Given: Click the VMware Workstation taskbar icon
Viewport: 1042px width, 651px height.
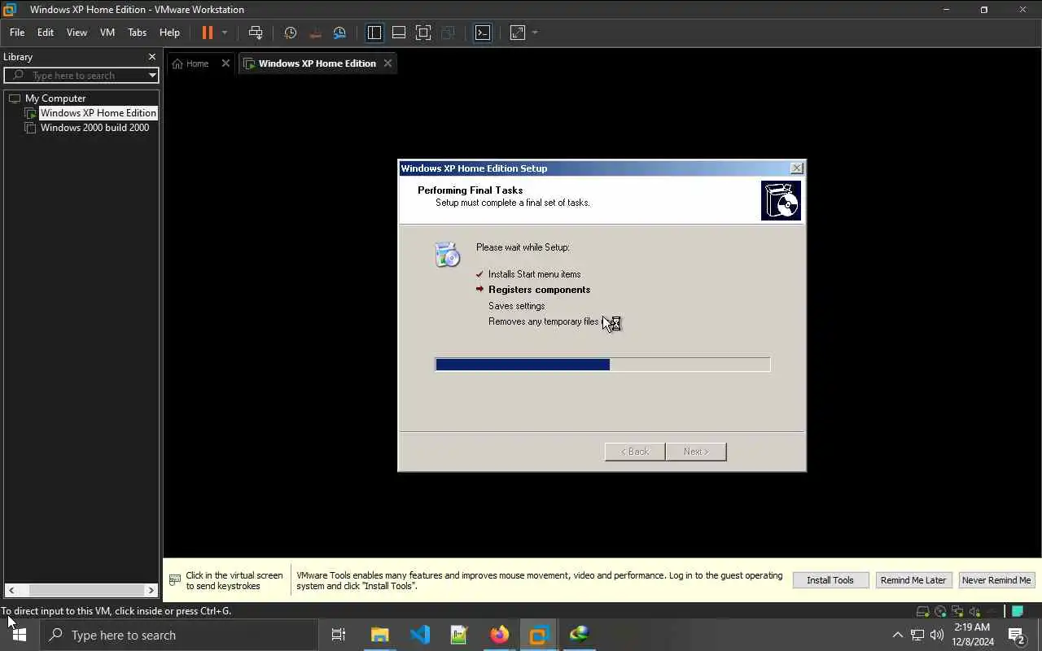Looking at the screenshot, I should 539,635.
